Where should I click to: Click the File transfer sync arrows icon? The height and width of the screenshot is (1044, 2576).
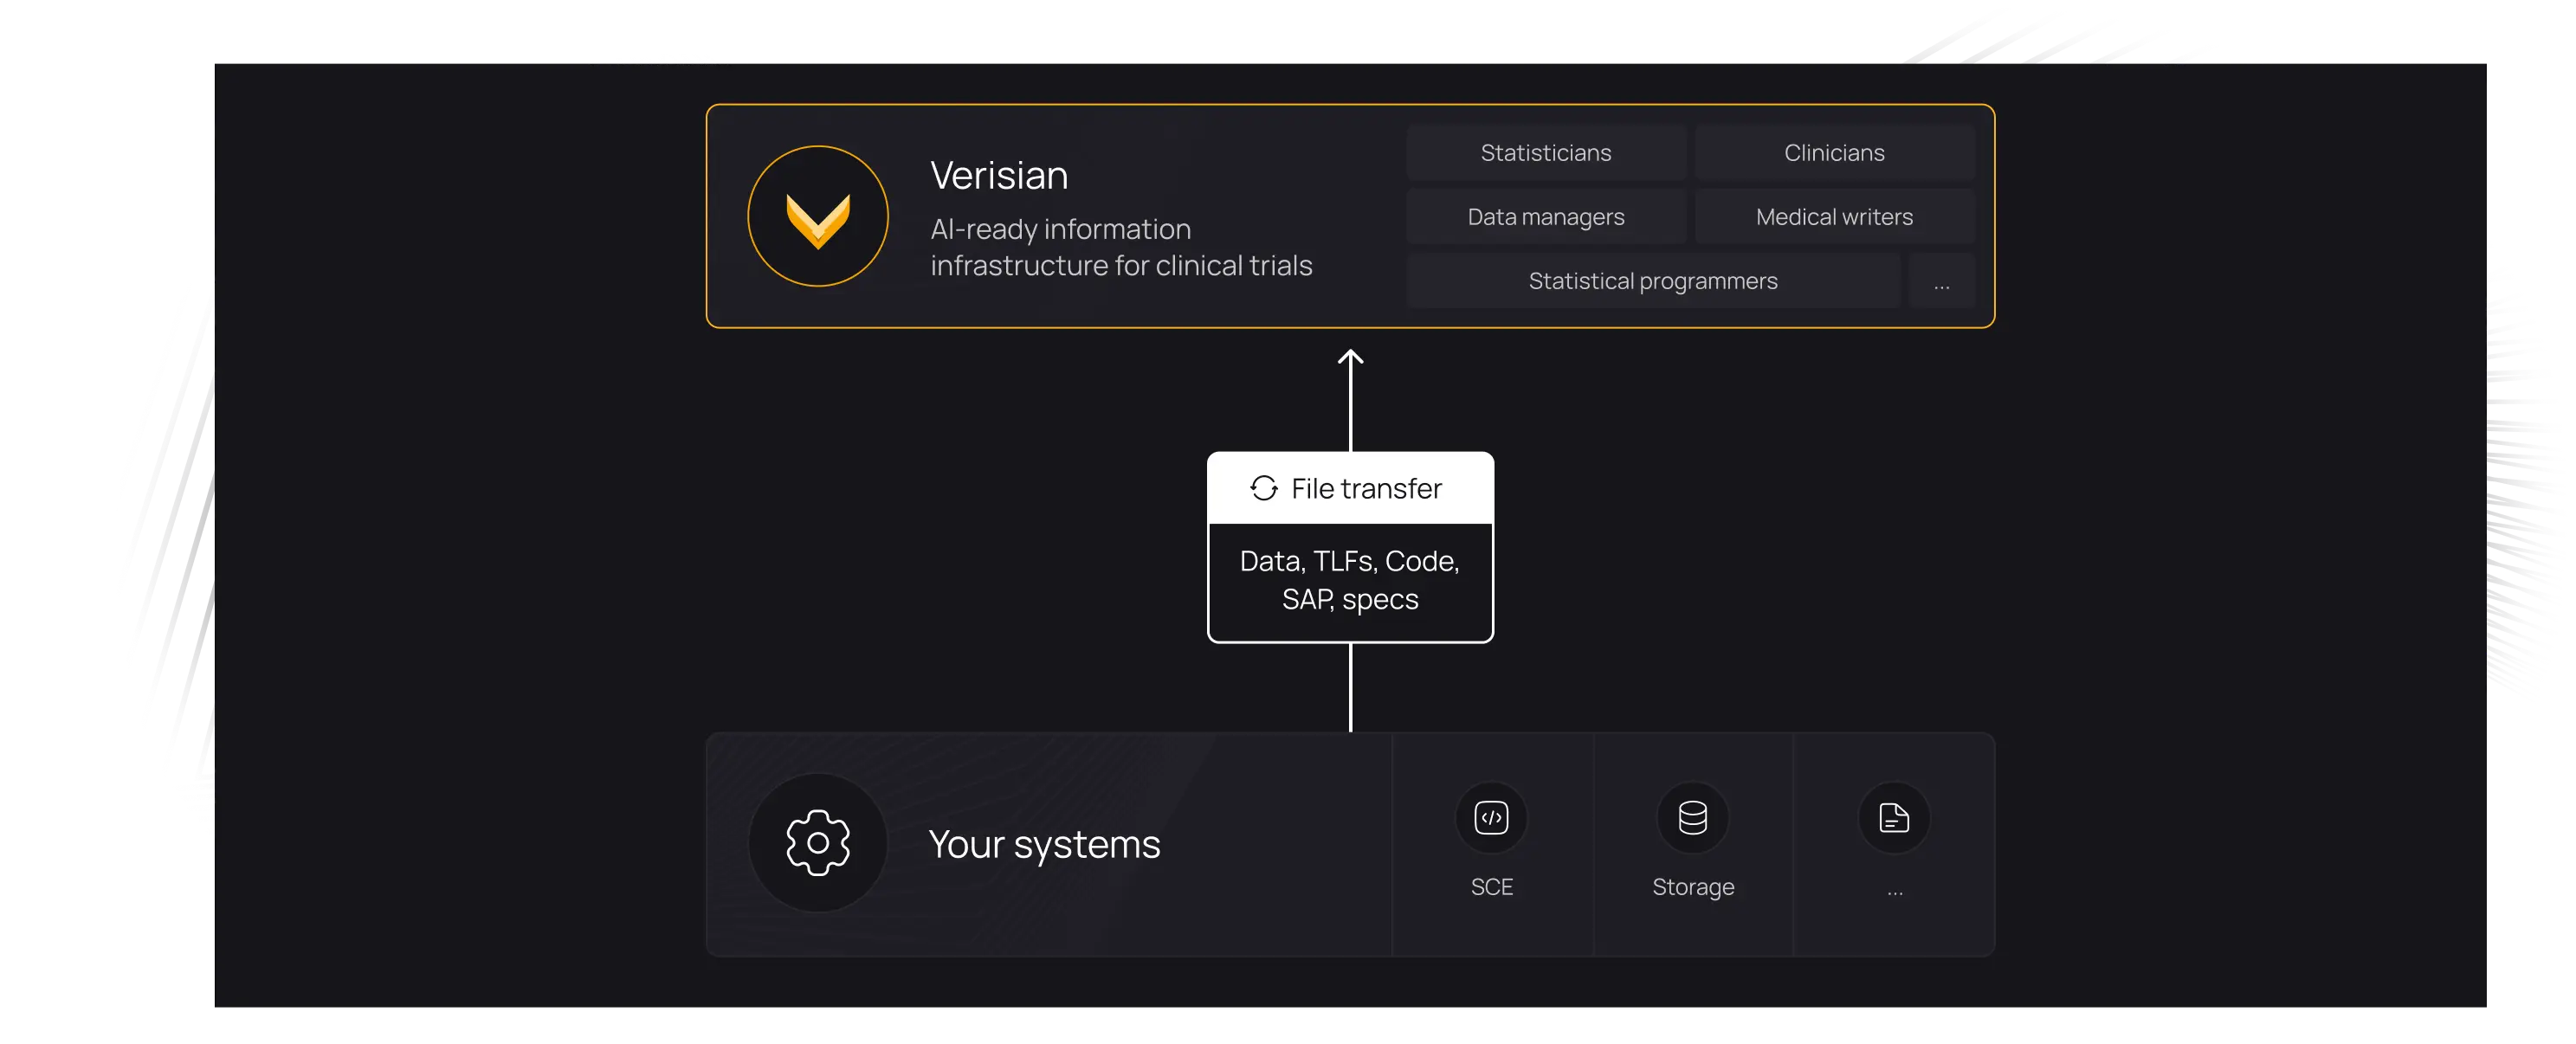(x=1264, y=488)
